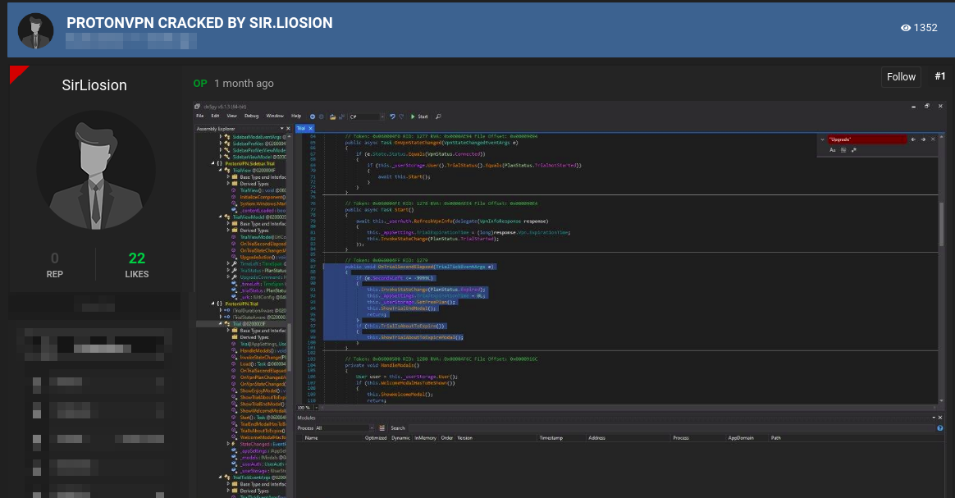Close the find box
Screen dimensions: 955x498
(x=933, y=139)
